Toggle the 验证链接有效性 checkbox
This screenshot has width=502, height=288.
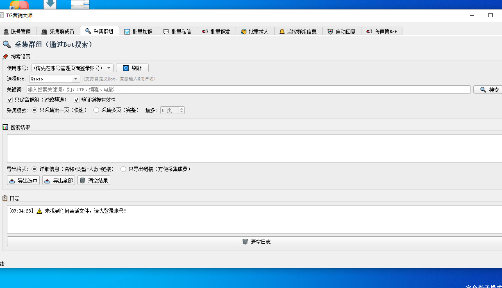point(77,100)
